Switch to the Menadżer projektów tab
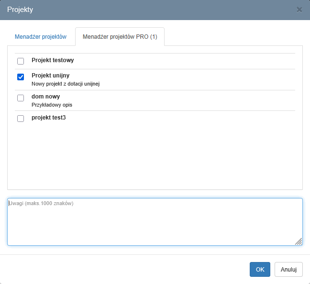The height and width of the screenshot is (284, 310). click(41, 37)
